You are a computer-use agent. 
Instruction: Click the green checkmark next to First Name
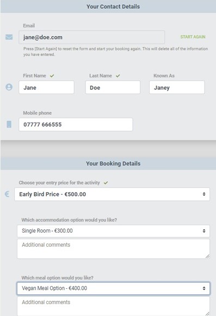(x=52, y=76)
